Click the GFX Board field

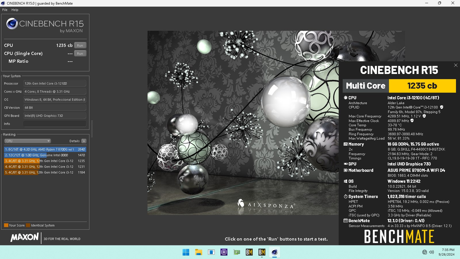pyautogui.click(x=55, y=116)
